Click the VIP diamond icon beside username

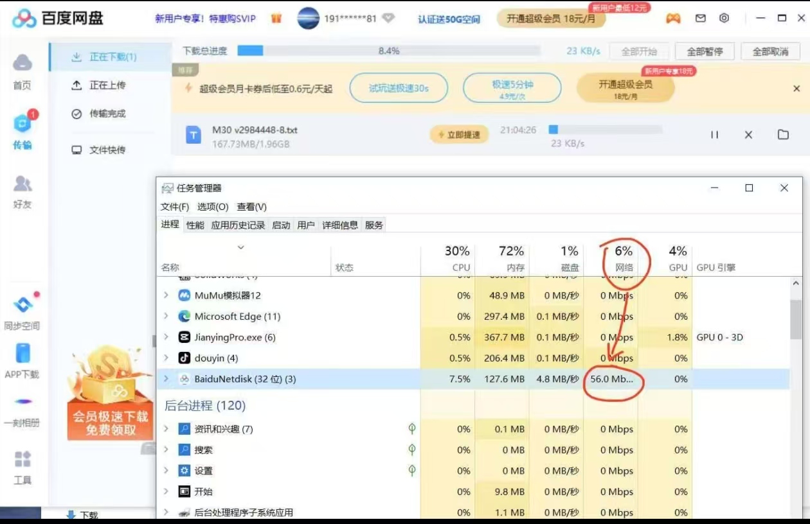point(388,18)
